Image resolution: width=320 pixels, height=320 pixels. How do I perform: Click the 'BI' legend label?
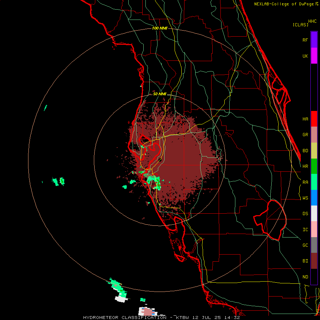[305, 261]
